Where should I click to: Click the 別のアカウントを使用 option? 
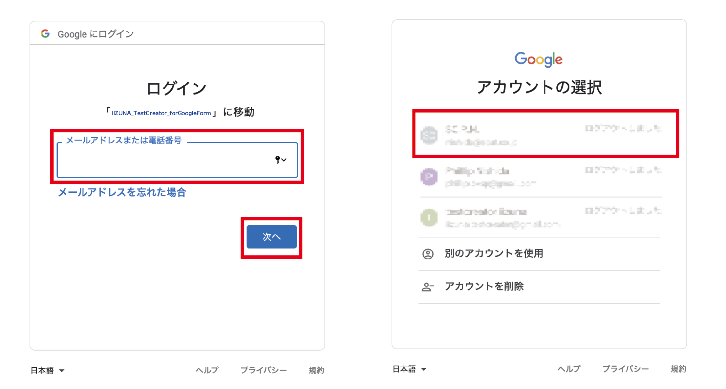pos(494,253)
